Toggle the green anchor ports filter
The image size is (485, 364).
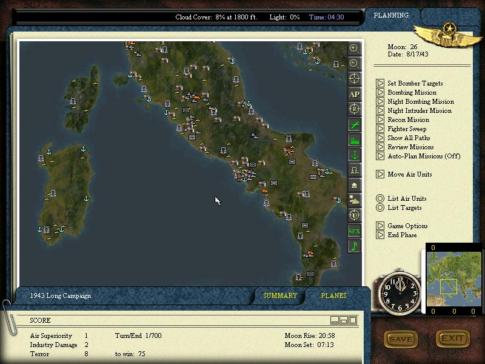pyautogui.click(x=355, y=155)
